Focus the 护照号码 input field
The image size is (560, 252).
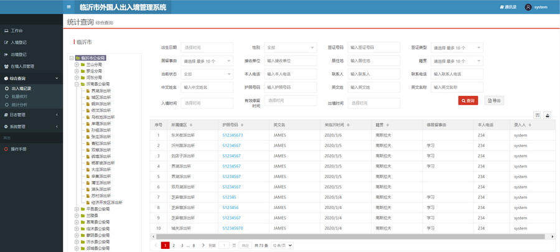291,88
